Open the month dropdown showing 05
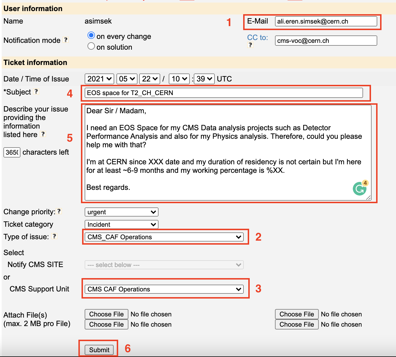 pyautogui.click(x=127, y=79)
